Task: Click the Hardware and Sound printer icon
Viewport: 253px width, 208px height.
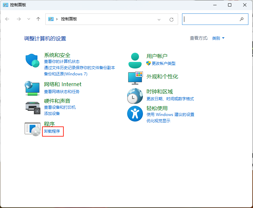Action: pyautogui.click(x=33, y=108)
